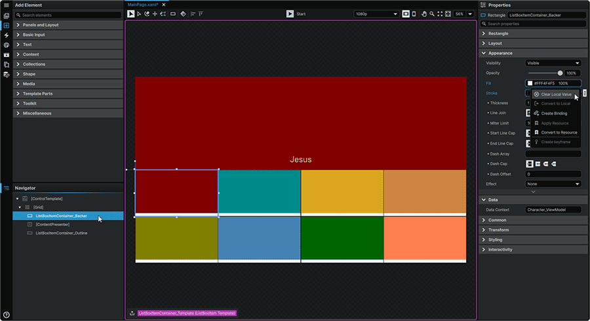Click the align top edges icon
The image size is (590, 321).
click(201, 14)
